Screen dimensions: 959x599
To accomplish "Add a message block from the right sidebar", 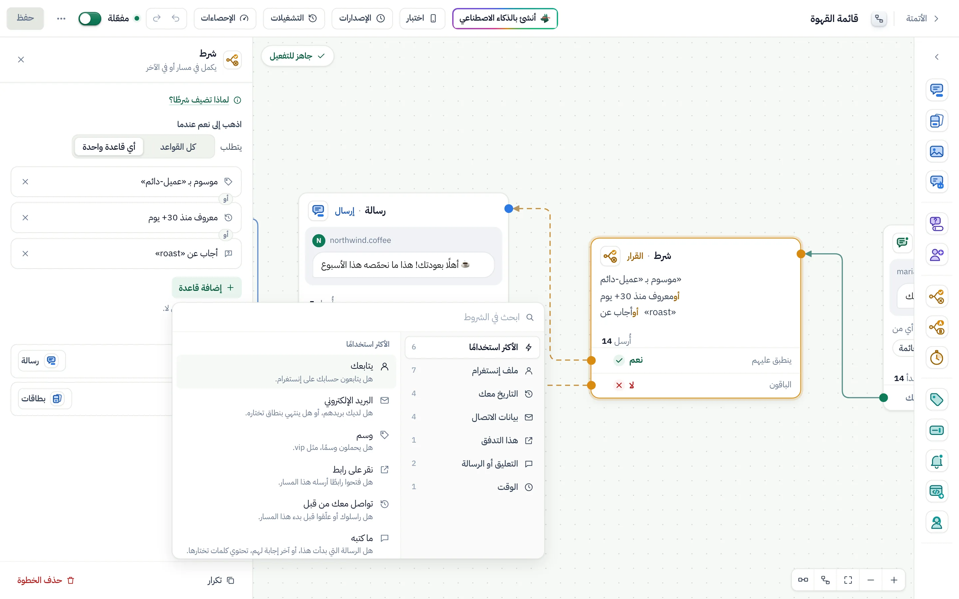I will click(936, 90).
